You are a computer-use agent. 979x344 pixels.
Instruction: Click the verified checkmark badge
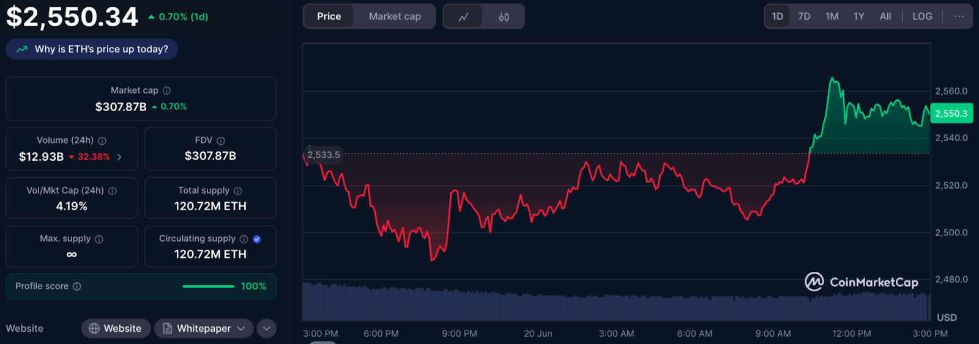pos(257,239)
